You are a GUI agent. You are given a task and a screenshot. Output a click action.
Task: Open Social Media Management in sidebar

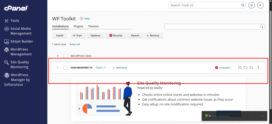point(18,31)
